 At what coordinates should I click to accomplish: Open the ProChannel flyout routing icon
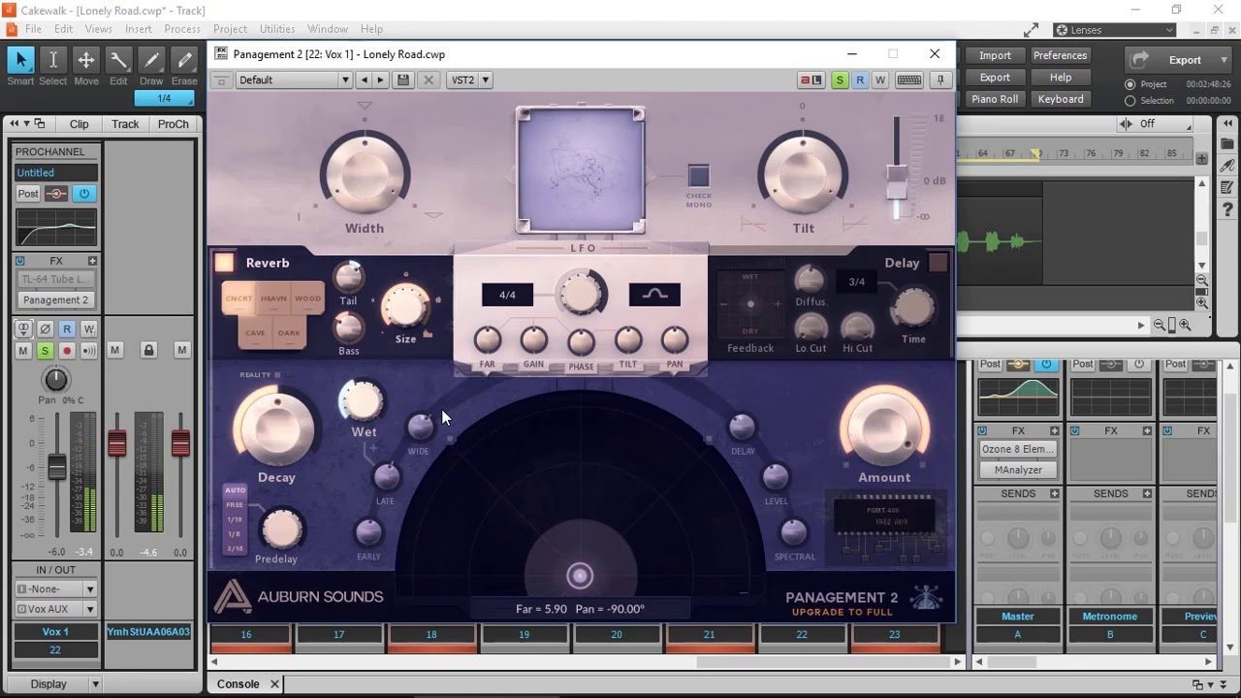56,194
